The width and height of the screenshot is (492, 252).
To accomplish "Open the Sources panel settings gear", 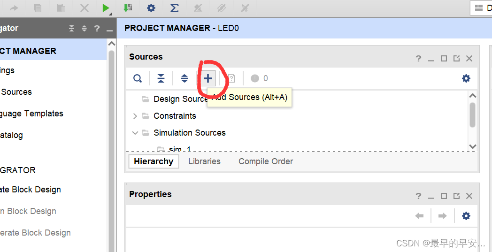I will [466, 78].
